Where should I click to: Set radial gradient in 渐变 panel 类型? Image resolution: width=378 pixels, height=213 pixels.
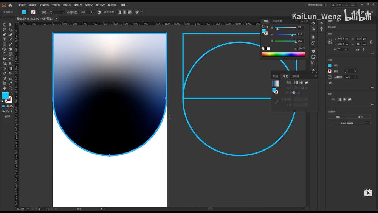pos(301,82)
